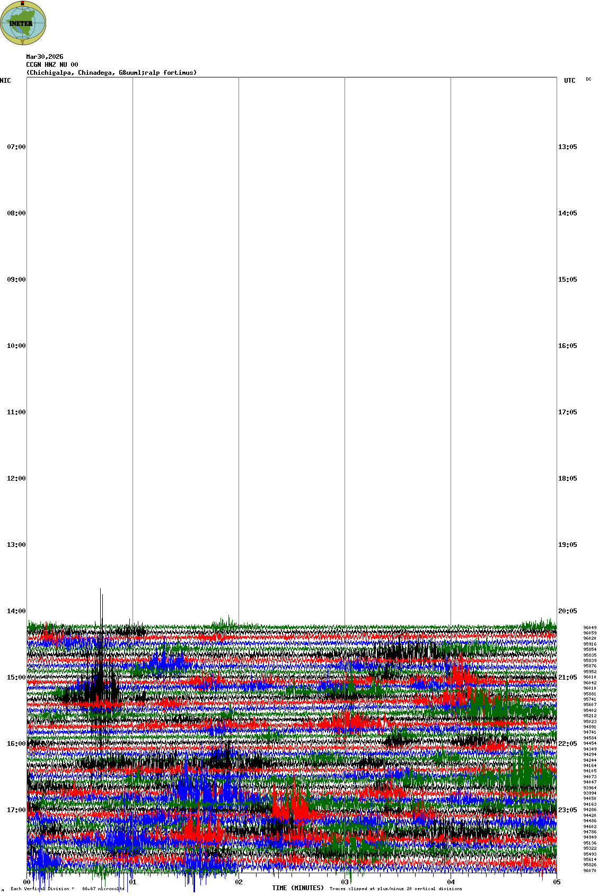599x896 pixels.
Task: Select the 07:00 local time marker
Action: [x=16, y=147]
